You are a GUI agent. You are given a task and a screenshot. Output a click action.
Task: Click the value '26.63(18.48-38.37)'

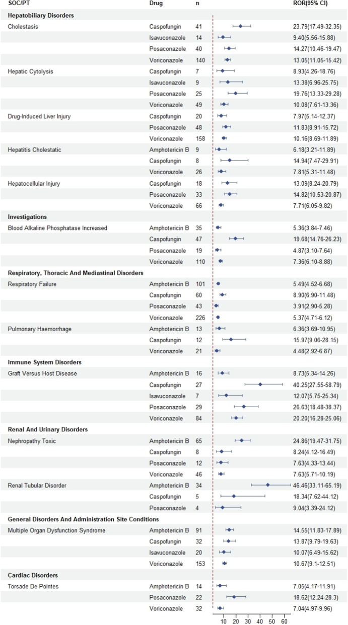click(x=310, y=407)
